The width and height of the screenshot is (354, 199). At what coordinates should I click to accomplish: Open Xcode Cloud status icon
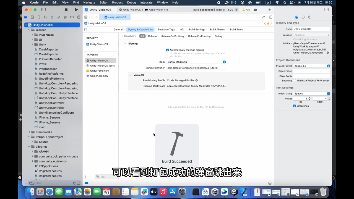click(x=255, y=10)
